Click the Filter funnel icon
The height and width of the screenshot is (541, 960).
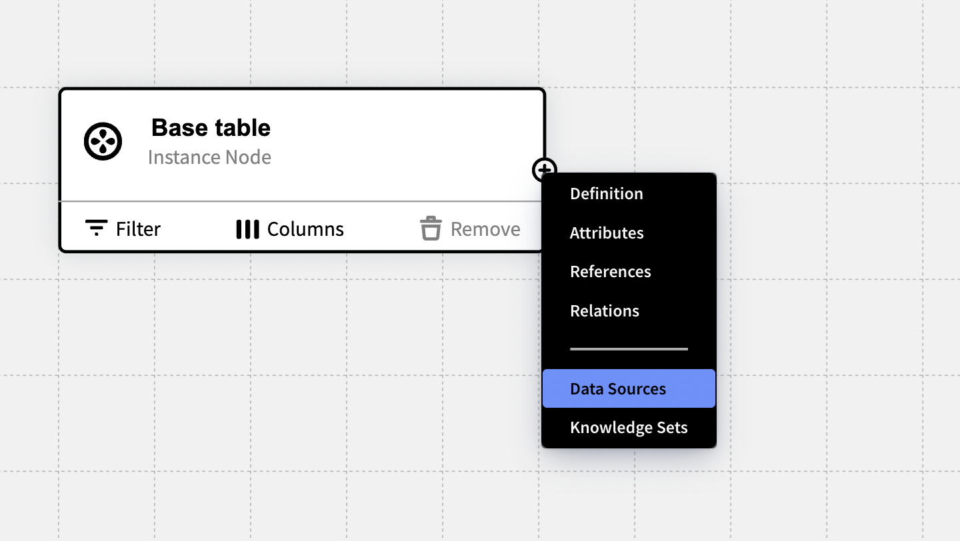coord(97,229)
